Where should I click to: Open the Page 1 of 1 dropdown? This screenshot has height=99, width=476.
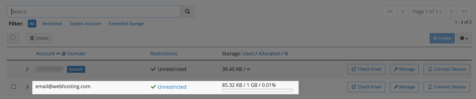coord(427,11)
